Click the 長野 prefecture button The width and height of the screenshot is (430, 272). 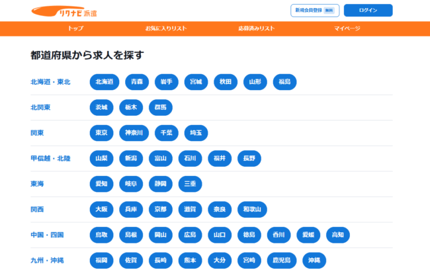(249, 158)
